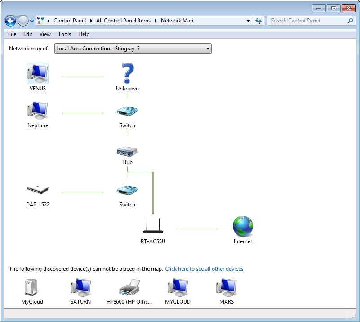Select the Hub device icon
The width and height of the screenshot is (360, 322).
click(127, 152)
